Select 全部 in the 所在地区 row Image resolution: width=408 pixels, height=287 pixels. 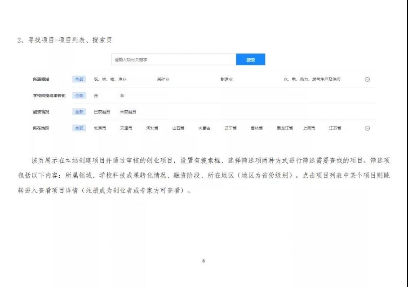click(79, 128)
